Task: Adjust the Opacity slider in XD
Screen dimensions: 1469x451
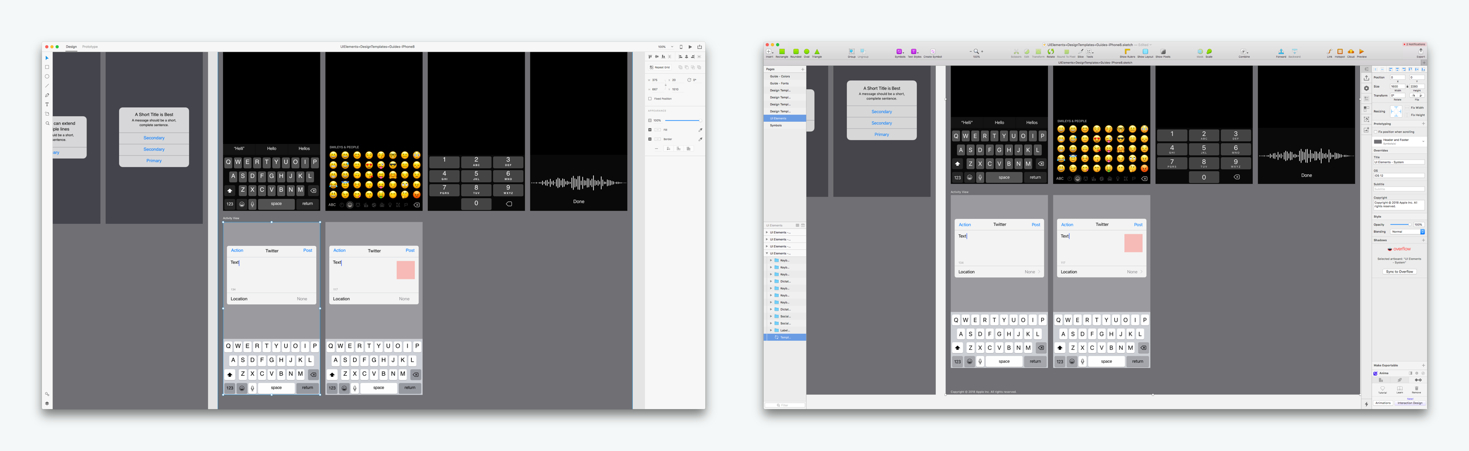Action: 683,121
